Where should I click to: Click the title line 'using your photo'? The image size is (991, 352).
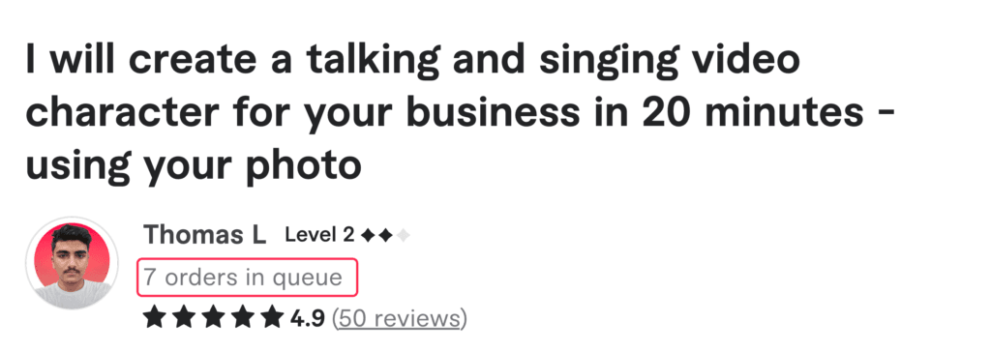[x=194, y=165]
